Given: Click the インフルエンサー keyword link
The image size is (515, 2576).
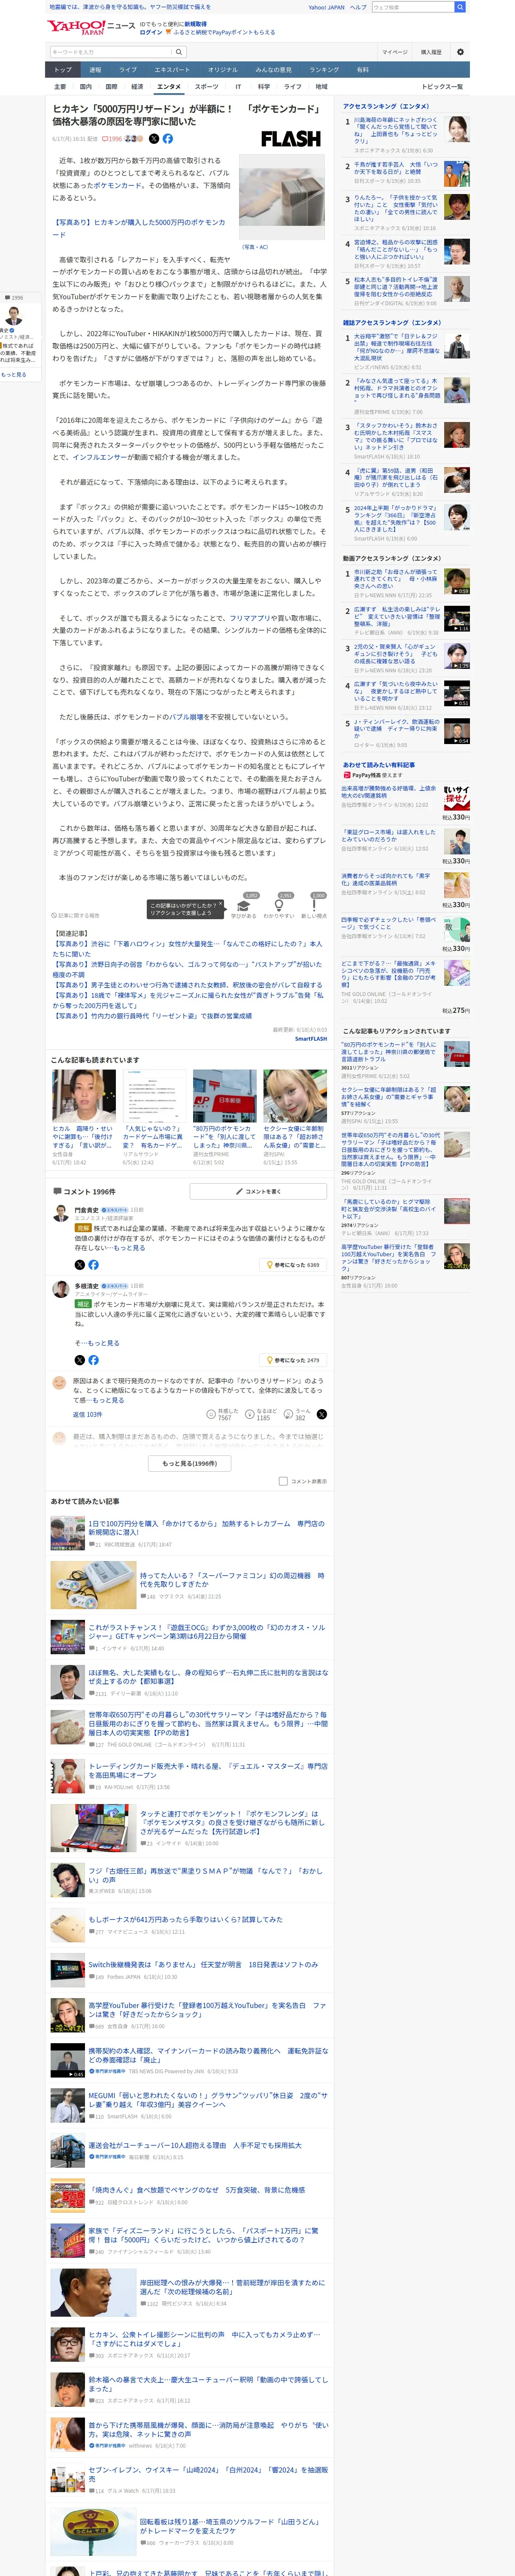Looking at the screenshot, I should pos(99,457).
